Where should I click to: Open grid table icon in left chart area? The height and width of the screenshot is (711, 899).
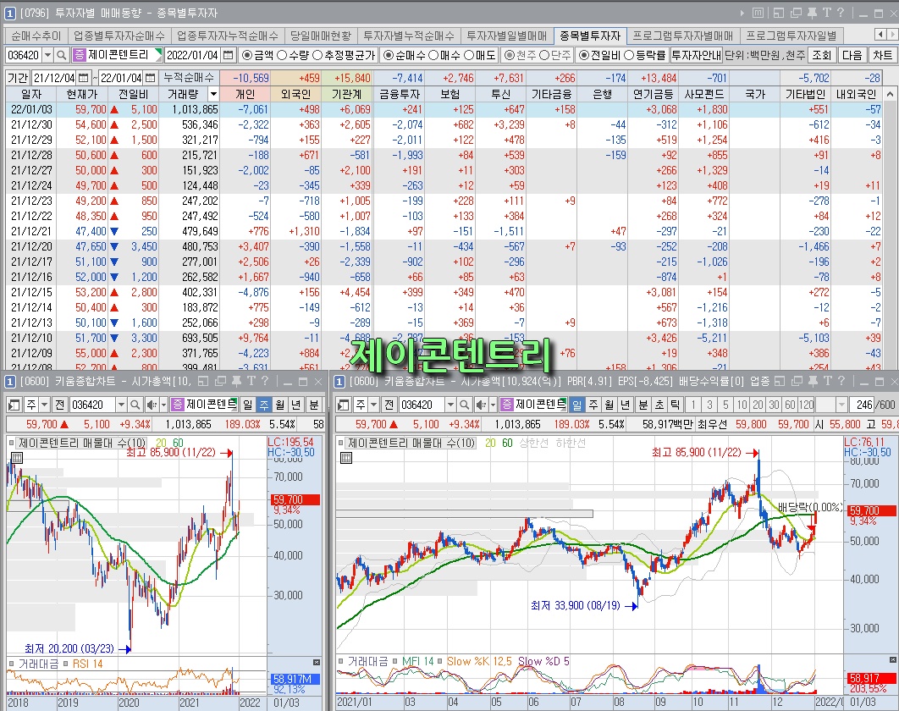(x=17, y=458)
